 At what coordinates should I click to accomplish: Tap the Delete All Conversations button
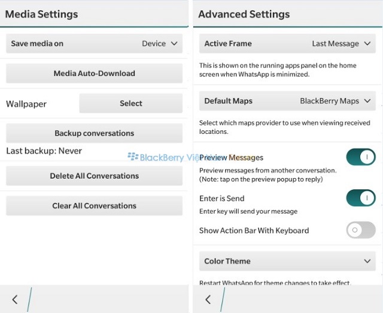click(95, 176)
